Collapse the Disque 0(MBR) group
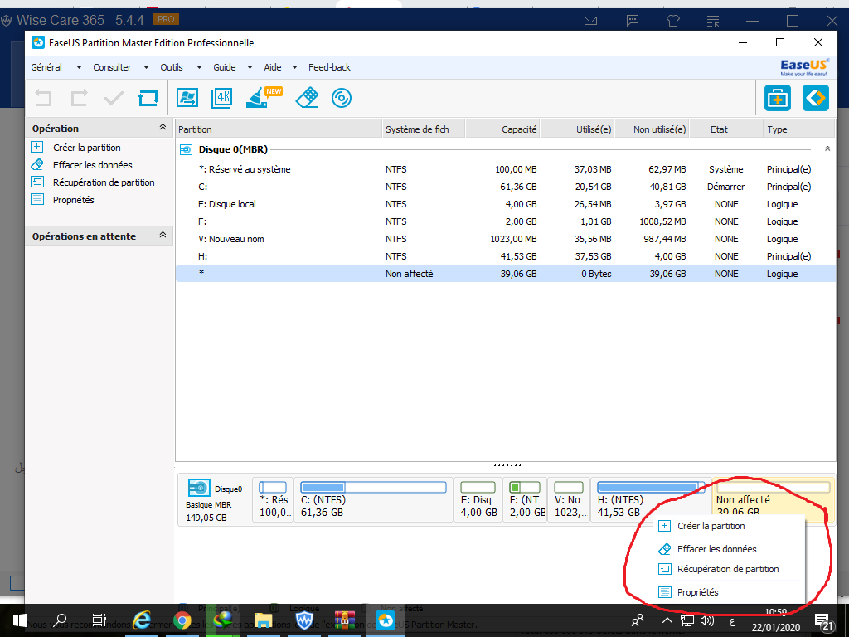The height and width of the screenshot is (637, 849). pos(827,148)
